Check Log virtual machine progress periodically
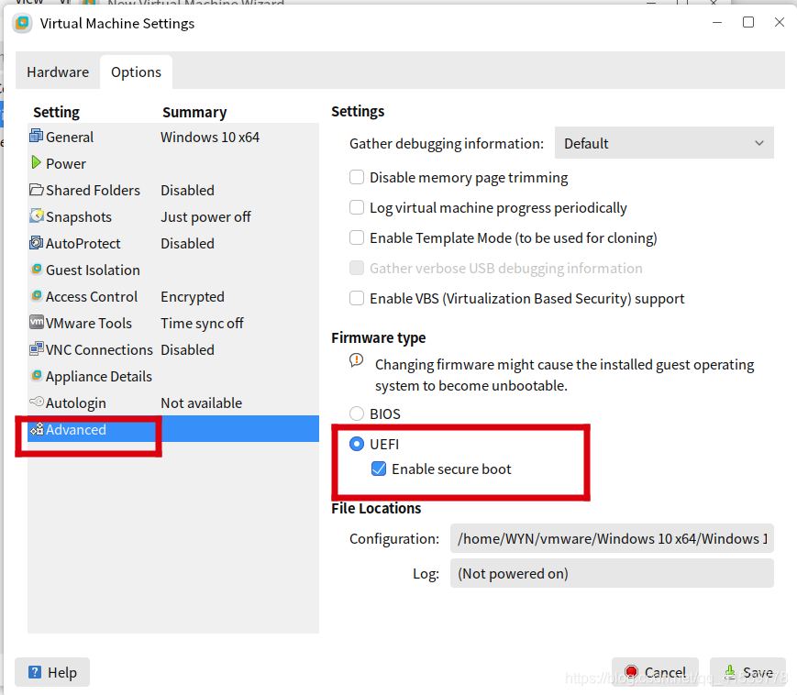 point(357,207)
